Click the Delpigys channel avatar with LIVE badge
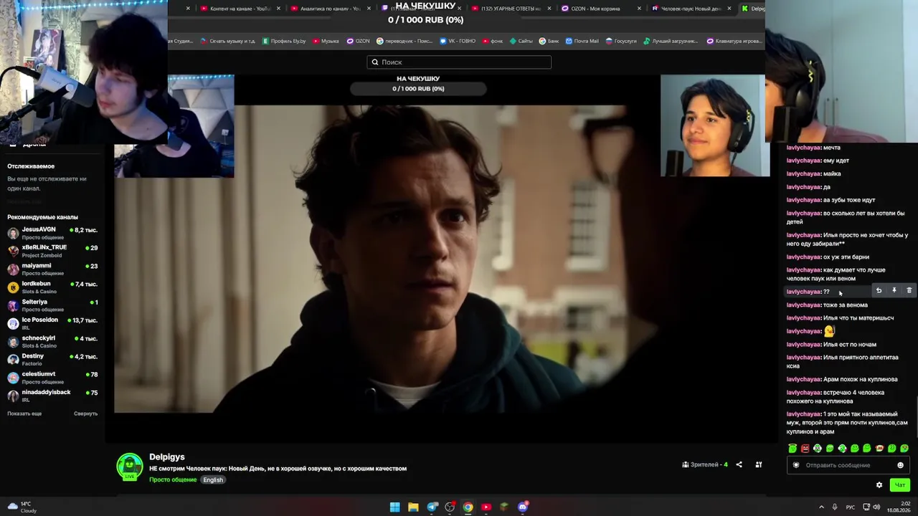The height and width of the screenshot is (516, 918). click(130, 467)
